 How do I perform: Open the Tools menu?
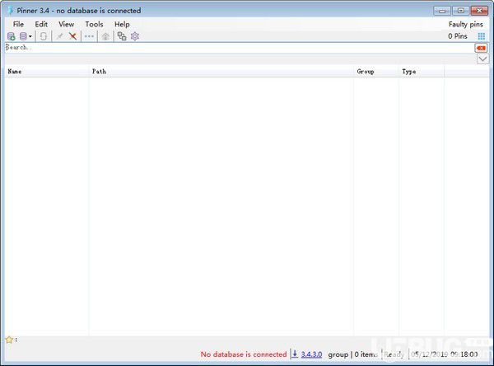click(94, 24)
